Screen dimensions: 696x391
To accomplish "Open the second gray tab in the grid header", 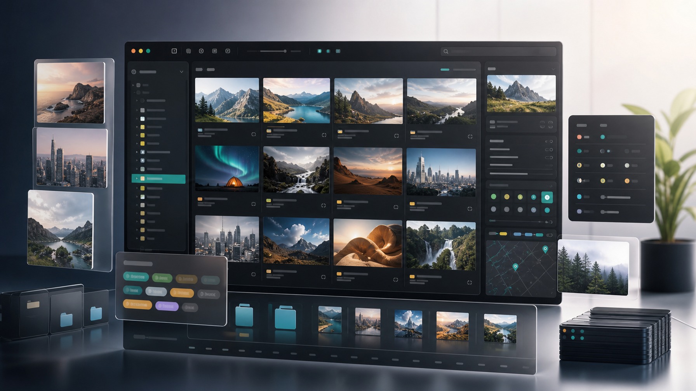I will pyautogui.click(x=211, y=69).
